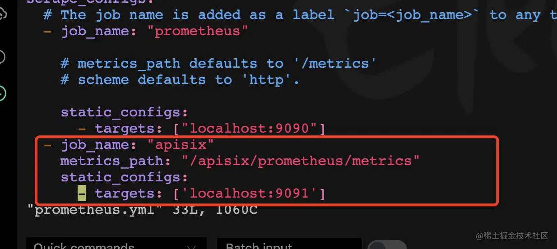Click the job_name "apisix" line
The image size is (557, 249).
point(129,145)
